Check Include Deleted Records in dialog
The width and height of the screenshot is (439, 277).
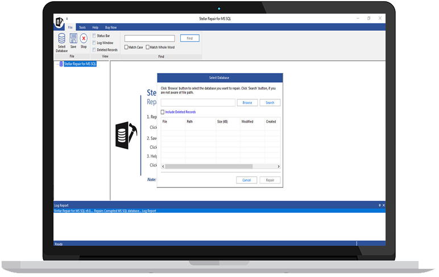click(163, 112)
